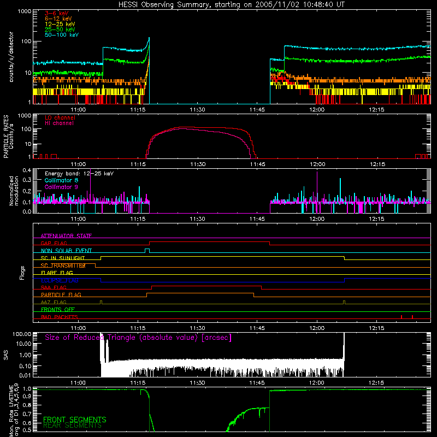
Task: Click the BAD PACKETS flag label
Action: [x=60, y=317]
